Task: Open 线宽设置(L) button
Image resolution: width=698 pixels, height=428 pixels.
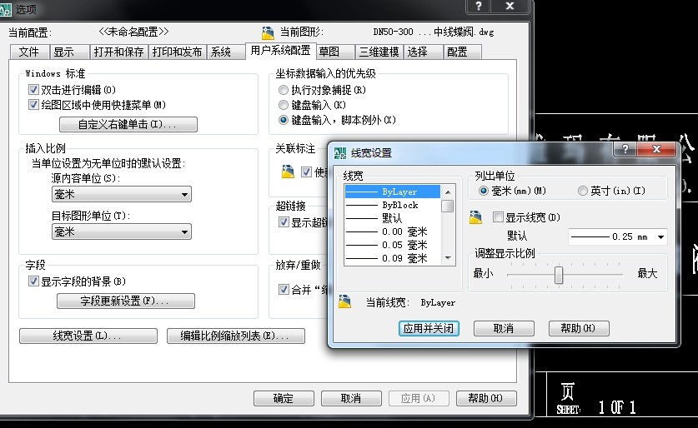Action: [88, 336]
